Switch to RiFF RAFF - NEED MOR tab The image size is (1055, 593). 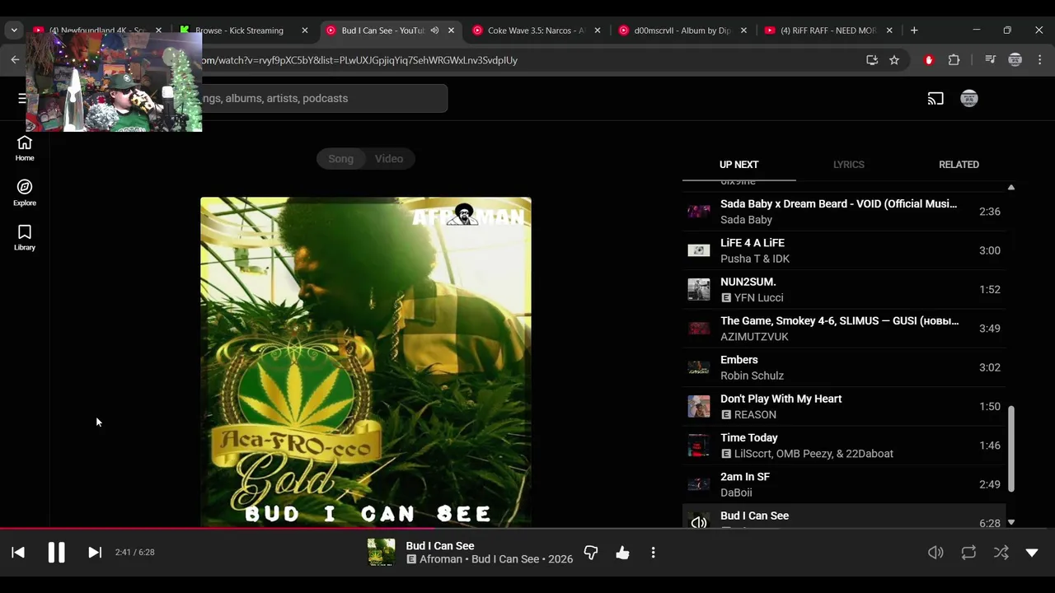coord(828,30)
